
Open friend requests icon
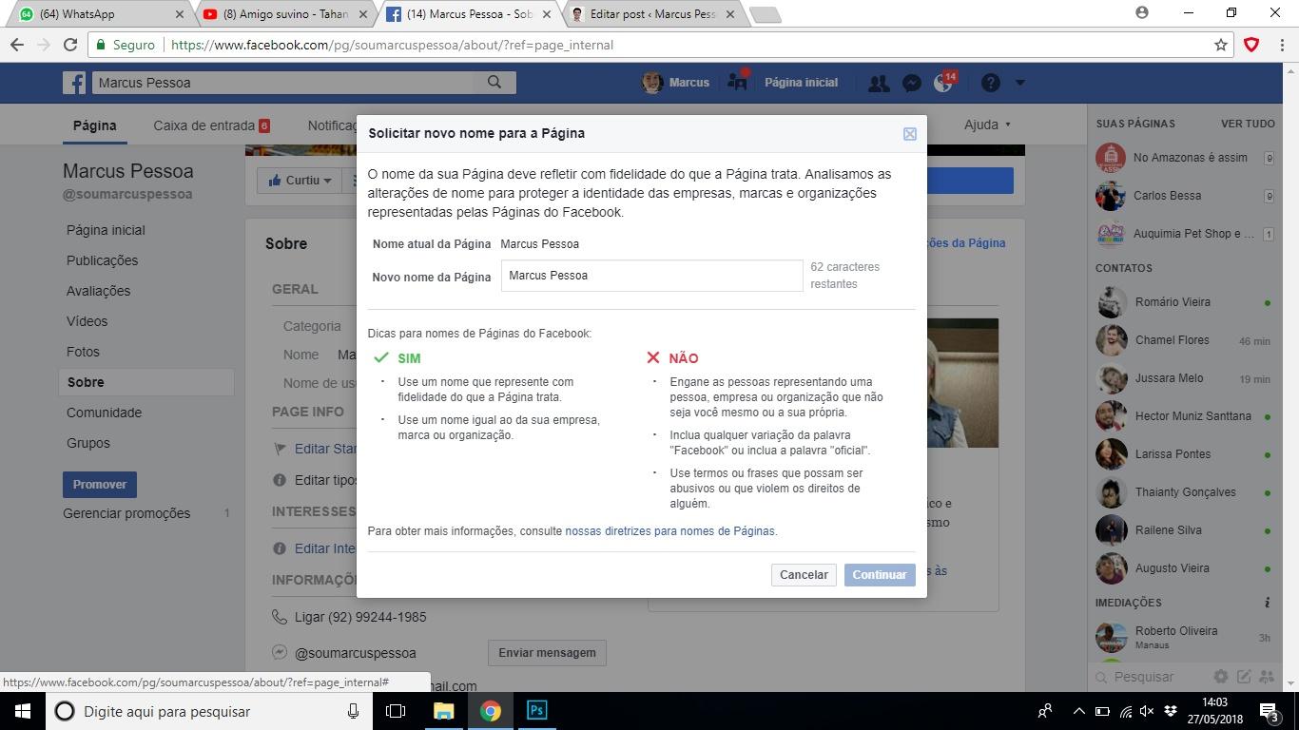879,84
